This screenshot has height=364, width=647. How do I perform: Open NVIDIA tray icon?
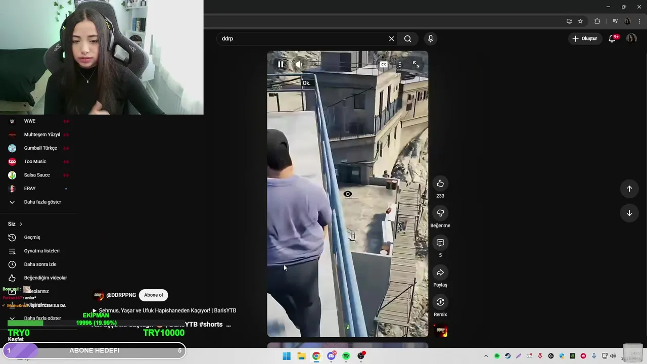572,356
